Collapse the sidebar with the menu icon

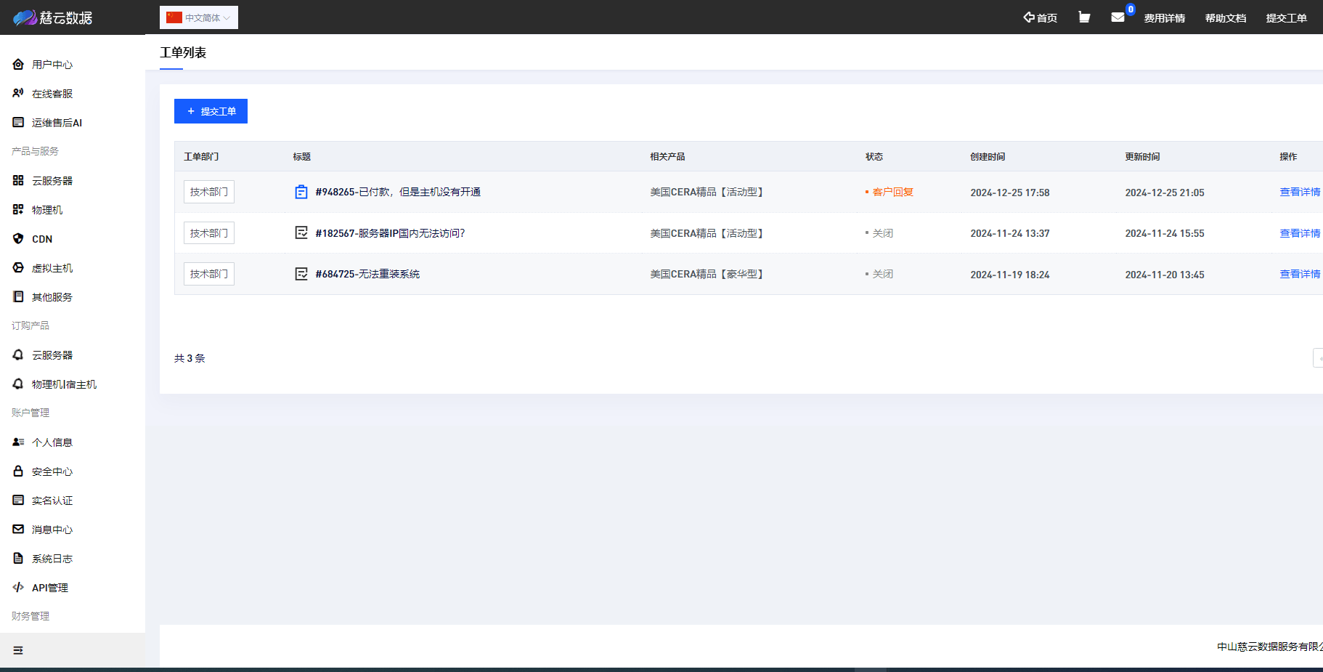(x=18, y=650)
